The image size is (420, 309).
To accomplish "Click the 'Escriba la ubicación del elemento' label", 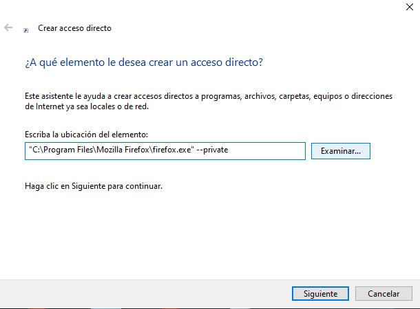I will 86,135.
